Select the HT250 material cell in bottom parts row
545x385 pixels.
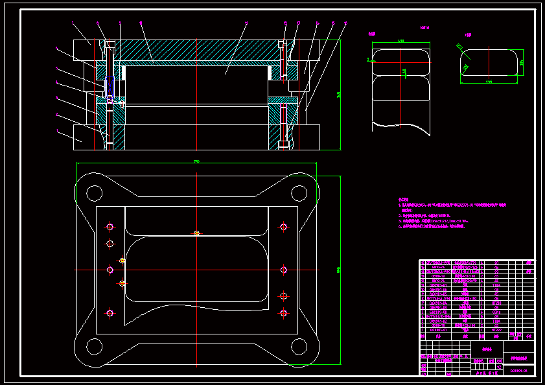[x=497, y=329]
